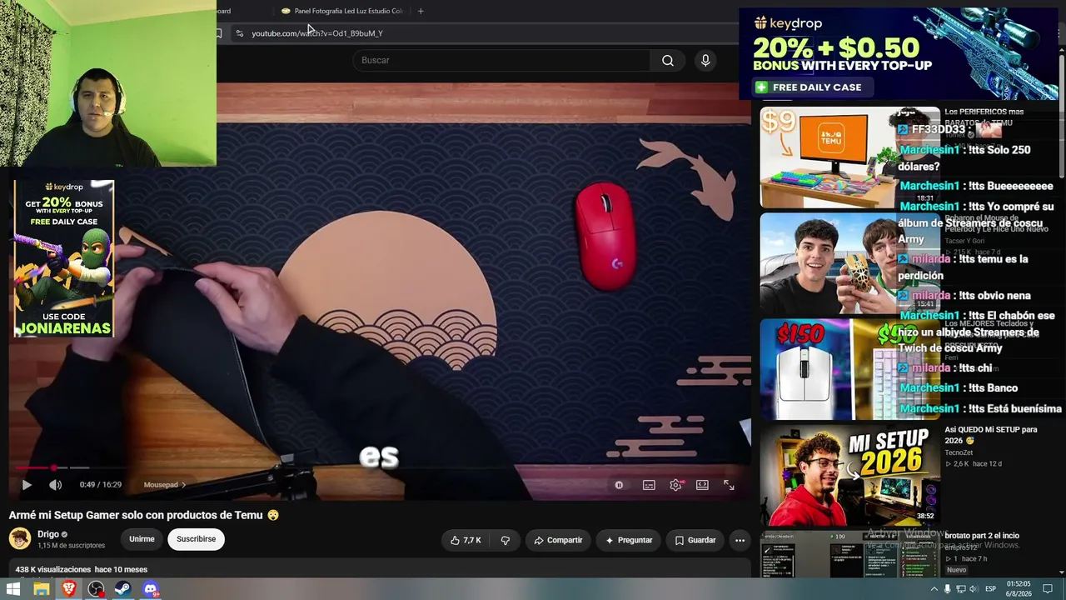Screen dimensions: 1066x600
Task: Click the microphone tray icon
Action: (947, 589)
